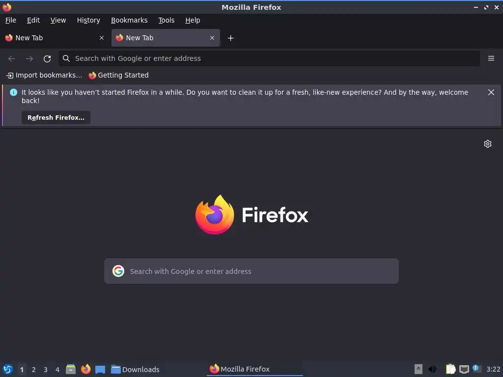Launch Firefox from the taskbar quick launch
Image resolution: width=503 pixels, height=377 pixels.
[85, 369]
